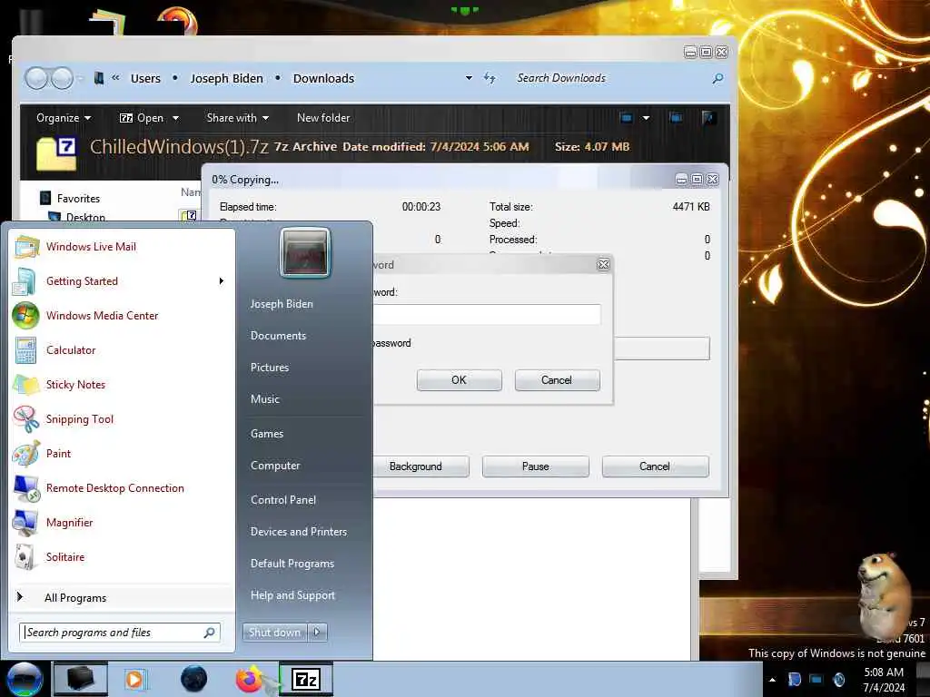Click the taskbar clock showing 5:08 AM
This screenshot has width=930, height=697.
coord(884,680)
